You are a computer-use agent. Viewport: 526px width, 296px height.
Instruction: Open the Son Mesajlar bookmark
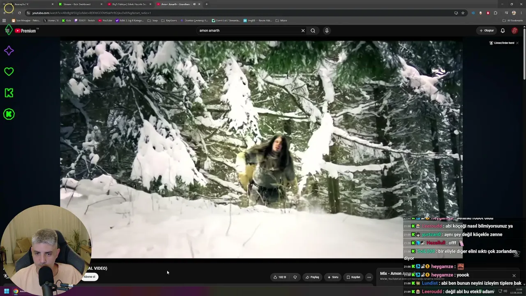coord(26,20)
